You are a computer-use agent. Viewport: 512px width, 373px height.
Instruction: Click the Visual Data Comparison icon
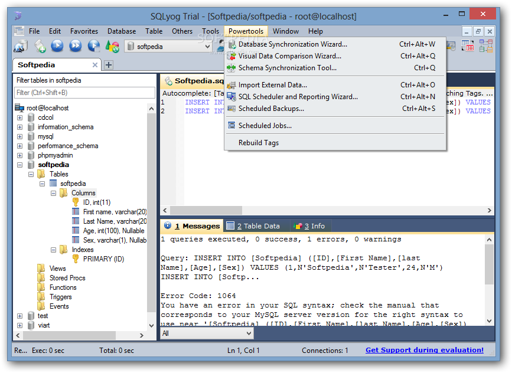[x=232, y=56]
